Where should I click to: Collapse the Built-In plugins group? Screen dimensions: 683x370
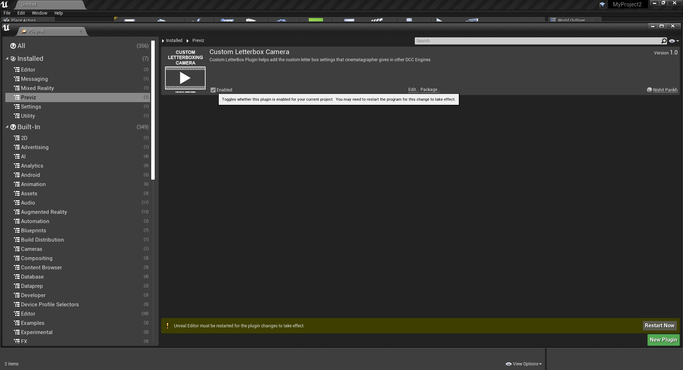point(7,127)
